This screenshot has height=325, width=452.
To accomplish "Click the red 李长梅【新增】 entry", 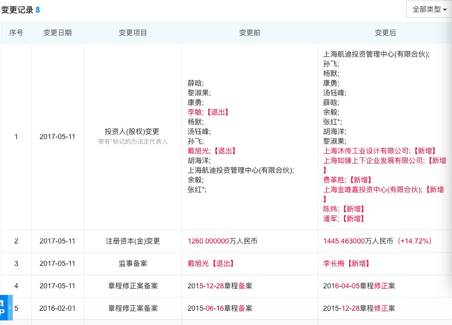I will click(x=346, y=263).
